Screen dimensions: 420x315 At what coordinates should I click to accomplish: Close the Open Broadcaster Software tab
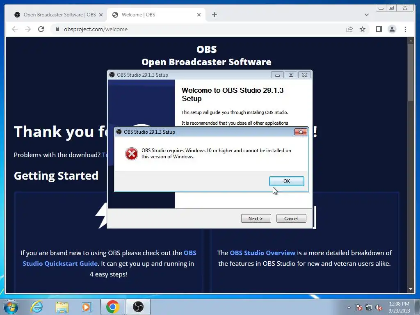pyautogui.click(x=101, y=15)
